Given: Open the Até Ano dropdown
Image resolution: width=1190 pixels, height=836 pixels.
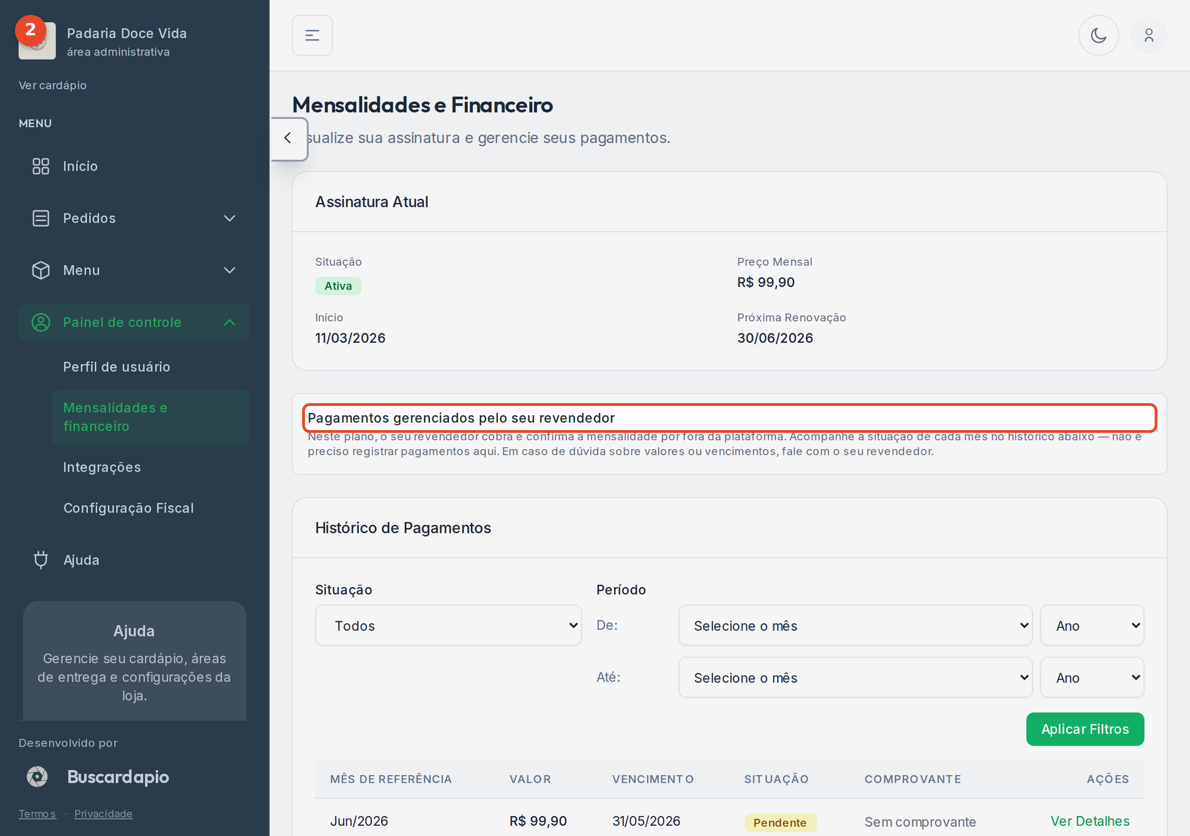Looking at the screenshot, I should [x=1092, y=678].
